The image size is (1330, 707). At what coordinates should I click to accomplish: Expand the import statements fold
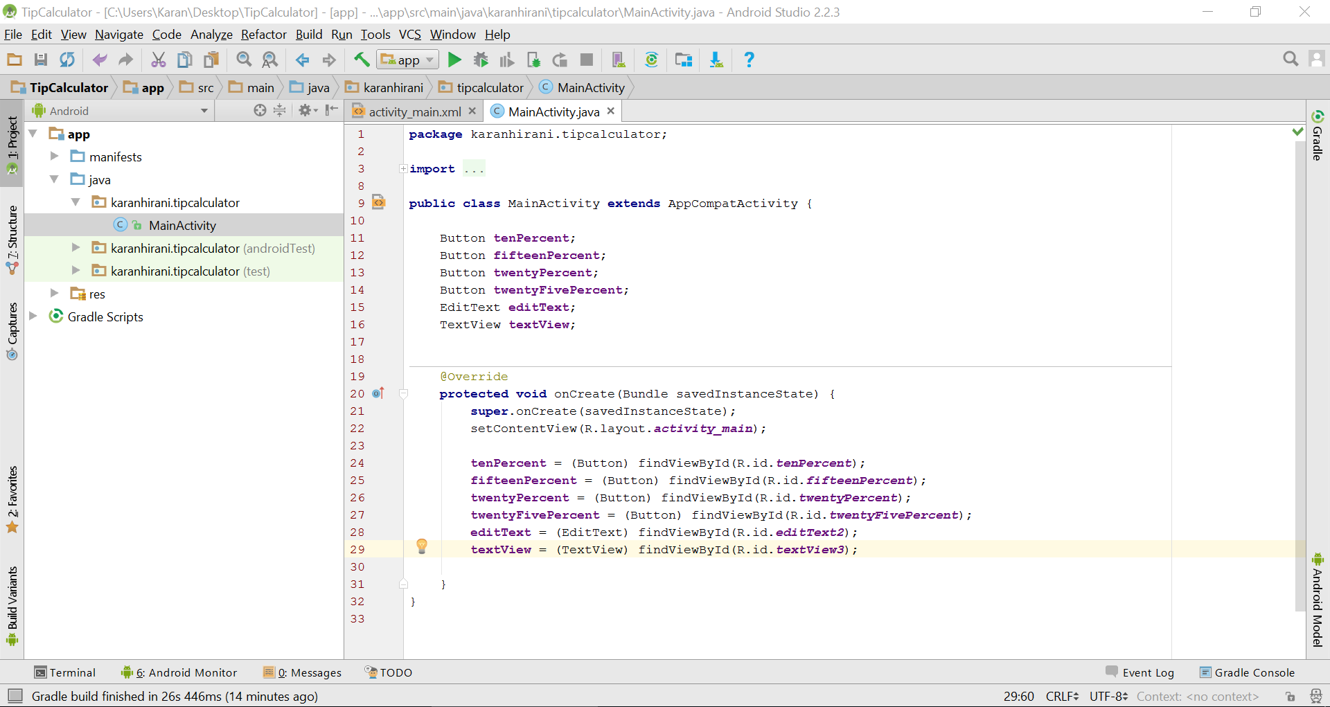pyautogui.click(x=403, y=169)
